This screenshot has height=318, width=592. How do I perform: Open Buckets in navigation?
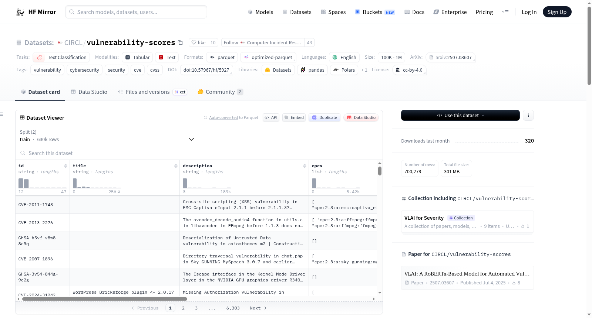(375, 12)
